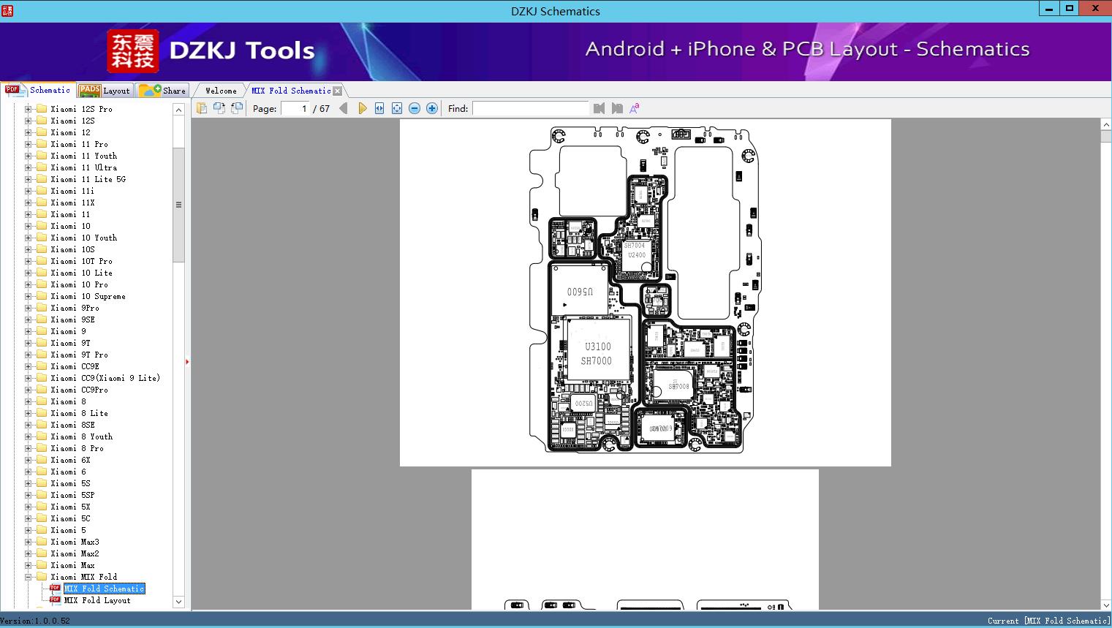
Task: Select the Xiaomi 9SE folder
Action: tap(72, 319)
